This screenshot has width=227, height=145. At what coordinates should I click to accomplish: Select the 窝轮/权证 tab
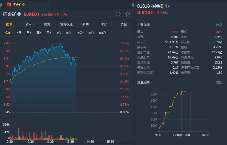point(66,24)
